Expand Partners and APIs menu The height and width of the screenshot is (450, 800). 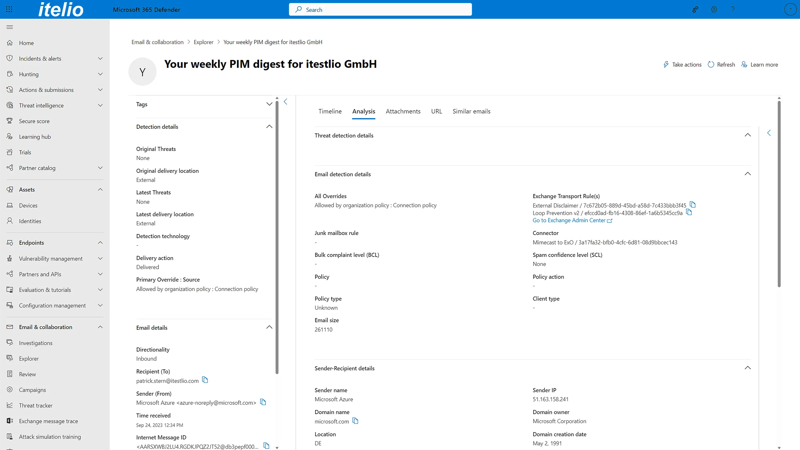(x=100, y=274)
